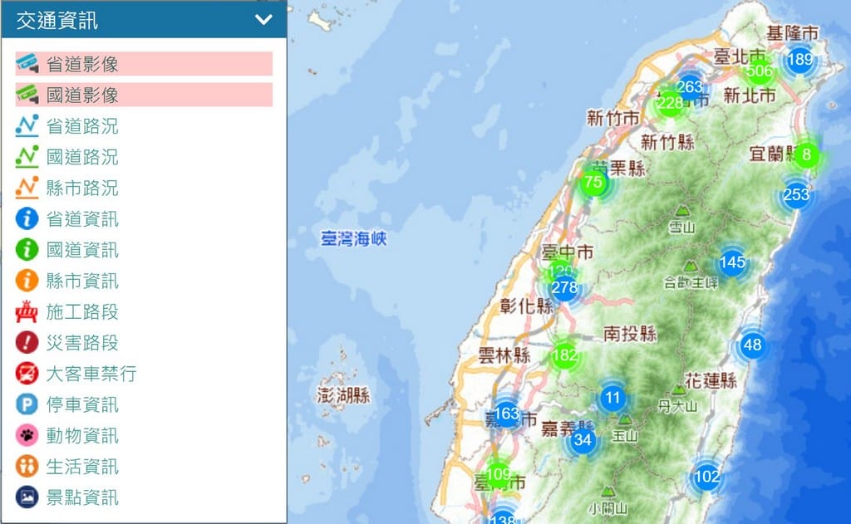
Task: Click the 省道路況 chart icon
Action: point(27,126)
